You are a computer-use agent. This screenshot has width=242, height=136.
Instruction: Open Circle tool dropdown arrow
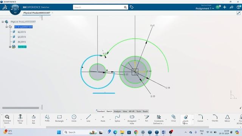(81, 119)
